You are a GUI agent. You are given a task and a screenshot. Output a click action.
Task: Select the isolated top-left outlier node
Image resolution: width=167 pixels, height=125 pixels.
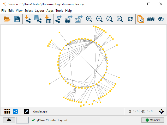tap(59, 32)
